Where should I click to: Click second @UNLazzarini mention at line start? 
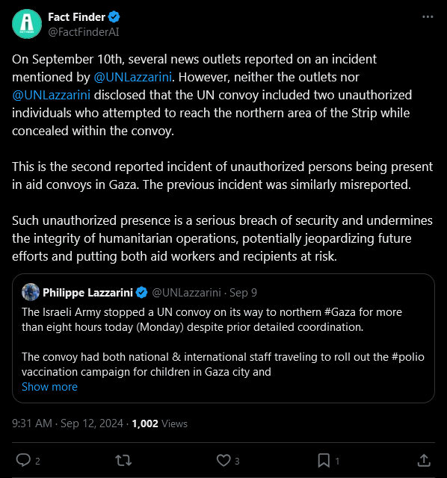click(x=52, y=95)
